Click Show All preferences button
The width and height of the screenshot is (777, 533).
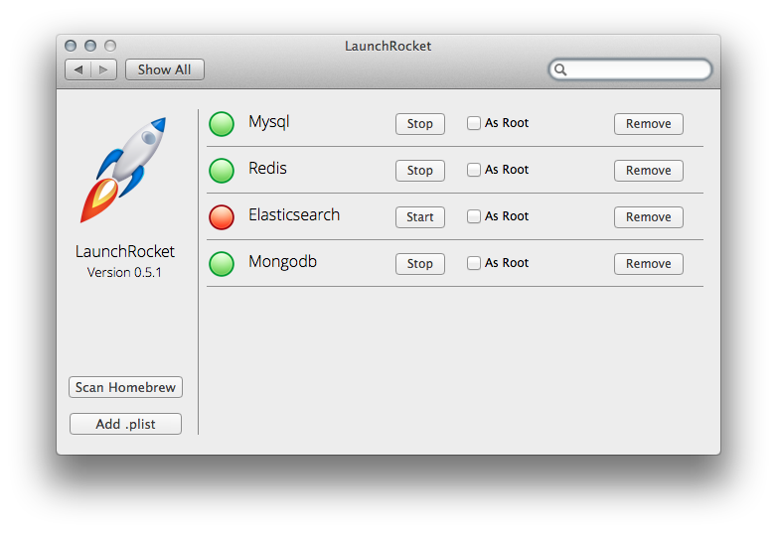coord(165,69)
